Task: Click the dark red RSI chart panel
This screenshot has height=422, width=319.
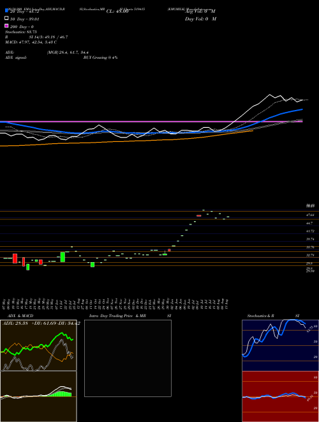Action: coord(280,396)
